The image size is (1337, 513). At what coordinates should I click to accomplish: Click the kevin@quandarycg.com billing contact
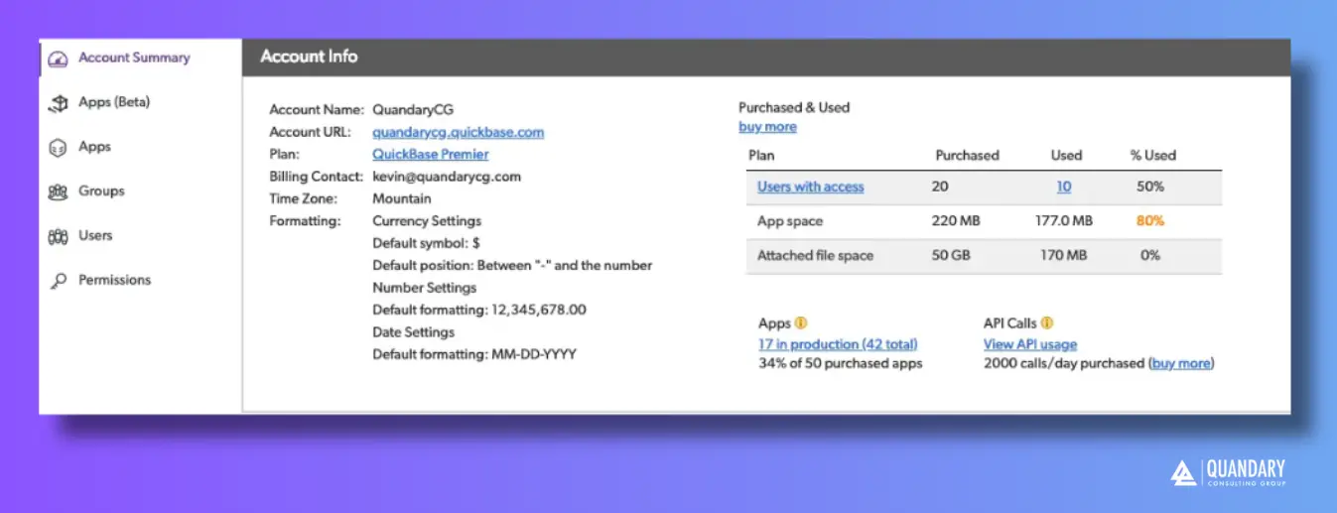tap(447, 177)
